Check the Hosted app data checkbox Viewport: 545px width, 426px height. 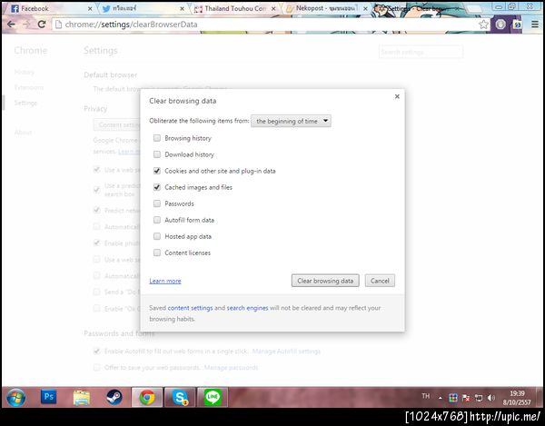coord(157,236)
